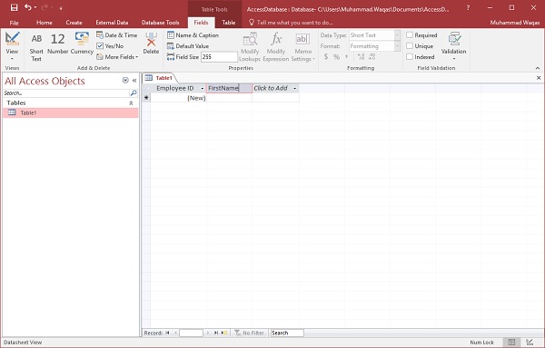This screenshot has width=545, height=348.
Task: Increase decimal places
Action: 362,56
